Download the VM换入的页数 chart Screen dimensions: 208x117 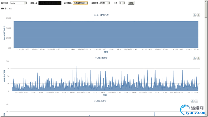196,101
